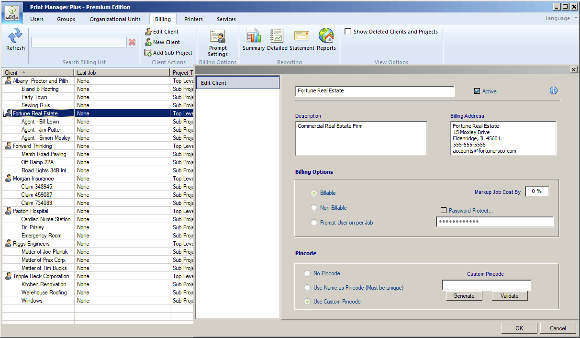
Task: Click the Custom Pincode input field
Action: point(487,285)
